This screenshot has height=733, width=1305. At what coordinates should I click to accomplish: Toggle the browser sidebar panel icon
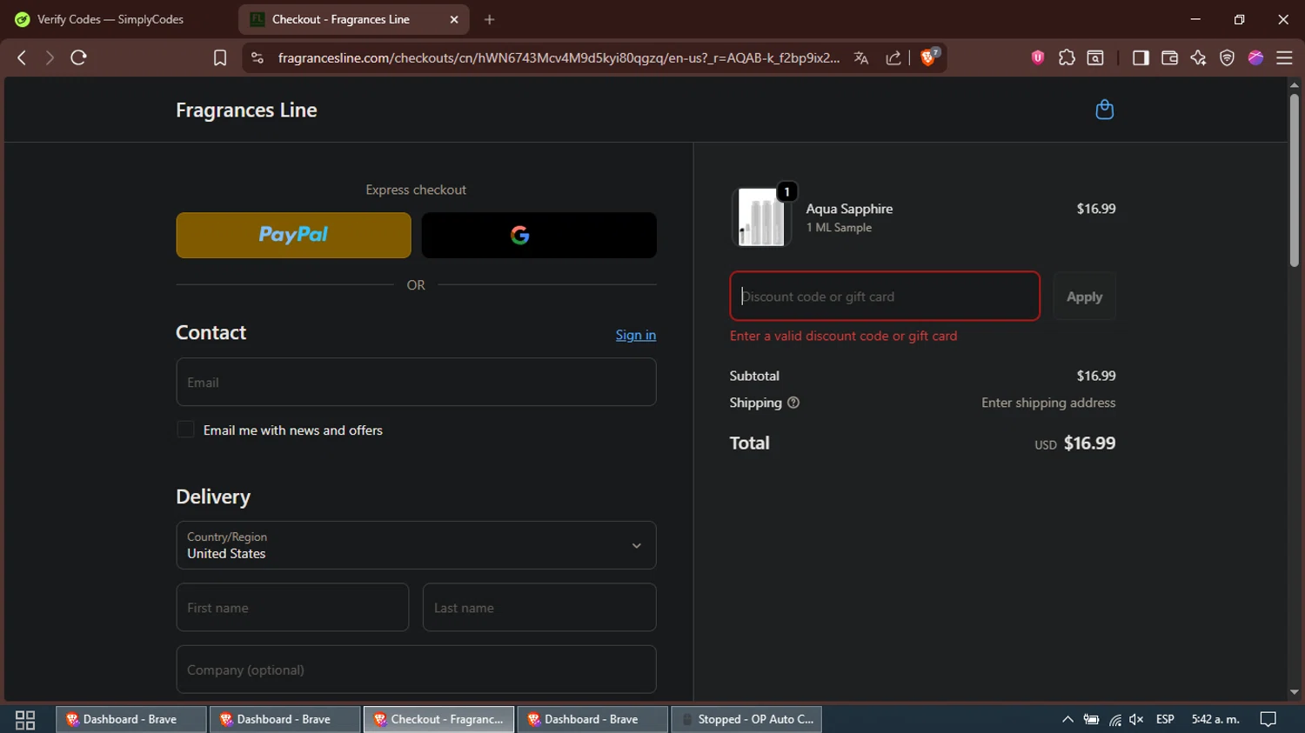(x=1141, y=57)
